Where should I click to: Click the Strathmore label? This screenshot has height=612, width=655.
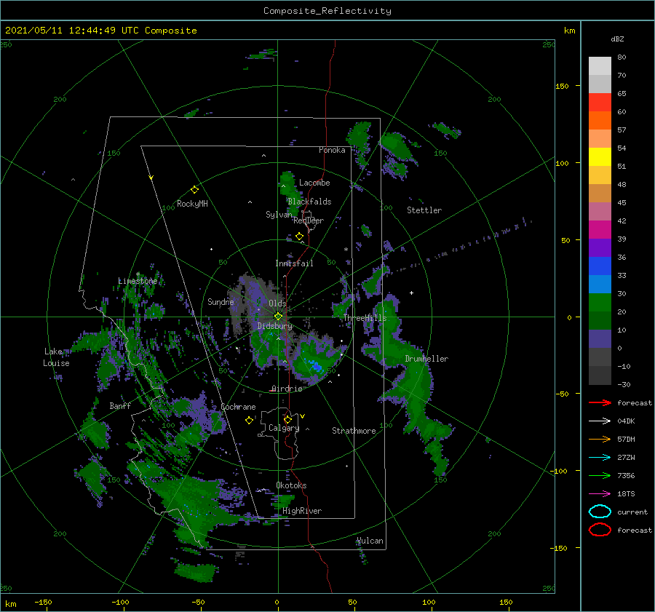tap(354, 431)
